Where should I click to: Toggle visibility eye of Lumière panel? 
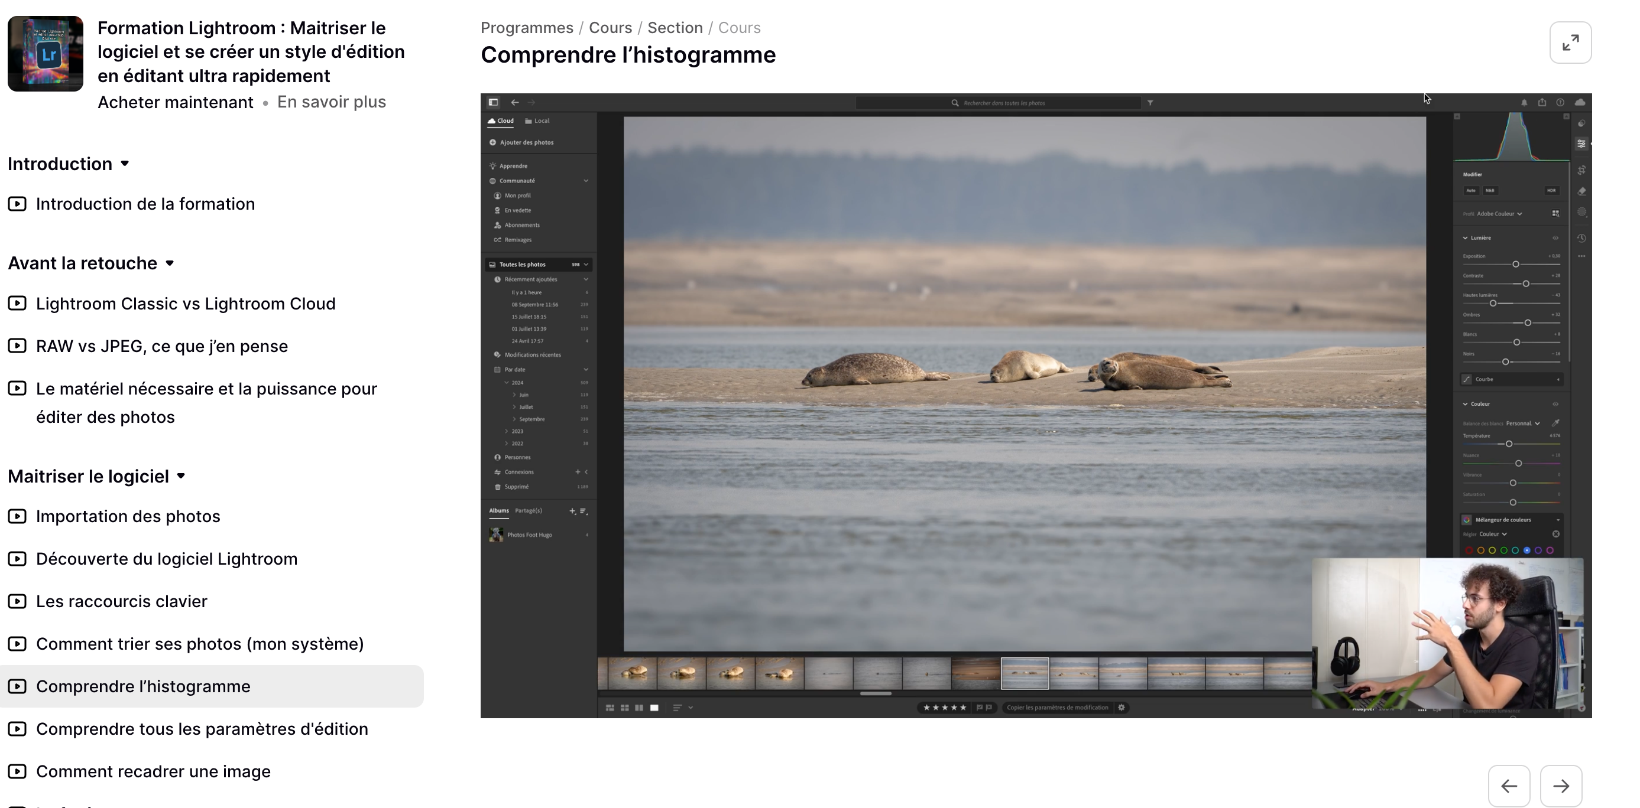point(1555,238)
